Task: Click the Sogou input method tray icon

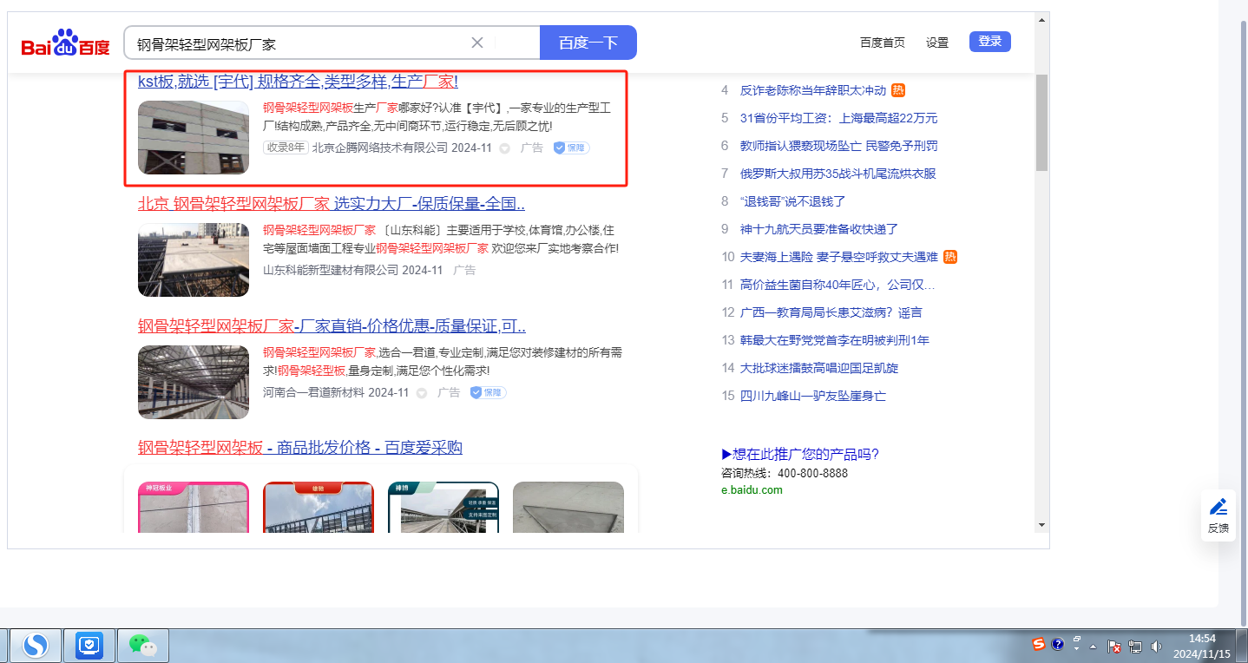Action: [1039, 644]
